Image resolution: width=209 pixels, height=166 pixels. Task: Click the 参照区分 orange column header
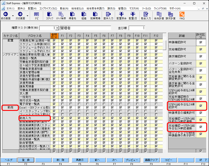coord(54,36)
